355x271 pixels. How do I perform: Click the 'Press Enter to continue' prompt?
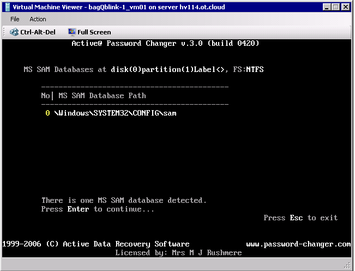coord(98,209)
